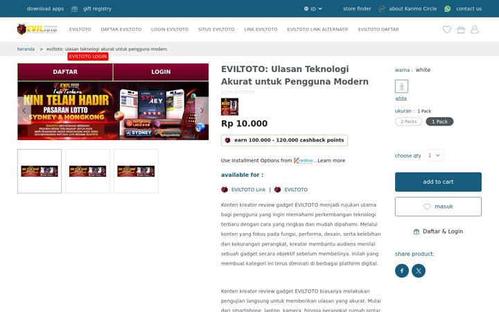Image resolution: width=499 pixels, height=312 pixels.
Task: Click the Learn more installment link
Action: [331, 160]
